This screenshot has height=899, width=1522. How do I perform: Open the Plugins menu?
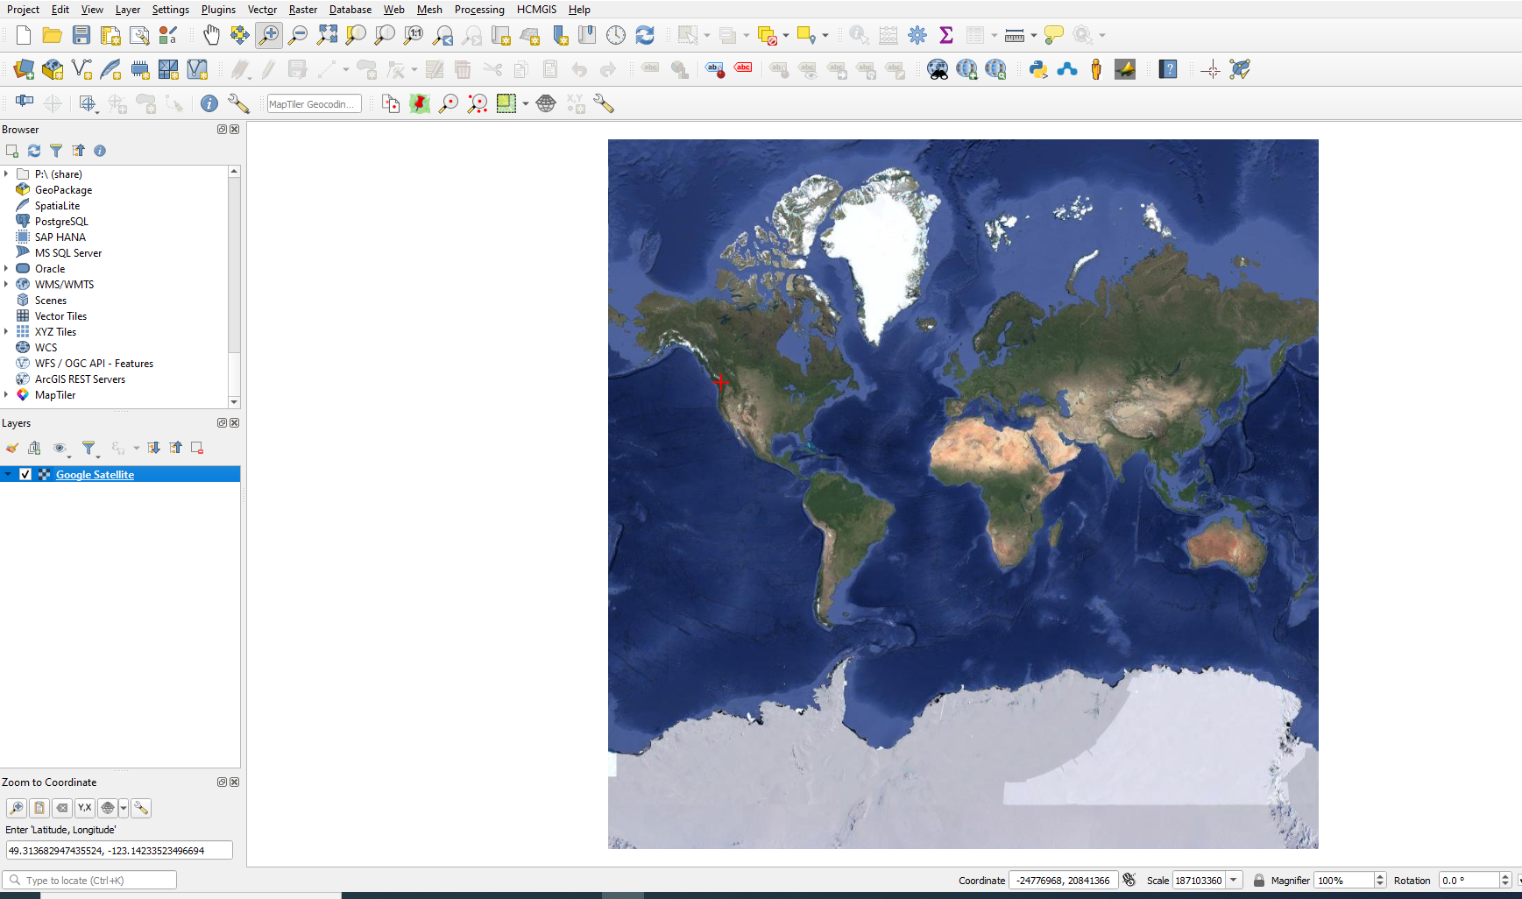coord(218,10)
